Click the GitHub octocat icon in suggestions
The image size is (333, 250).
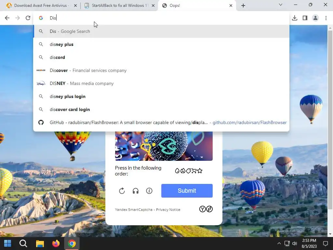[x=41, y=122]
